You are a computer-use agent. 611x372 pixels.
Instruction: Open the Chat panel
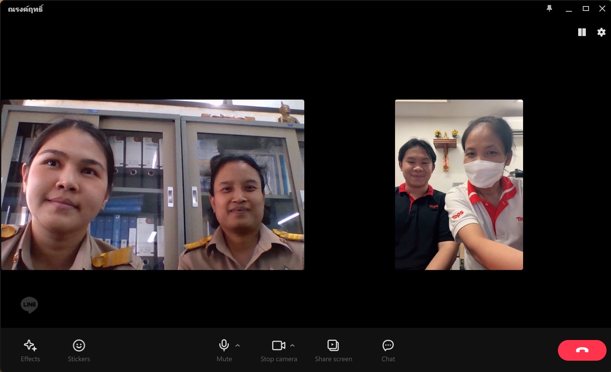(388, 351)
